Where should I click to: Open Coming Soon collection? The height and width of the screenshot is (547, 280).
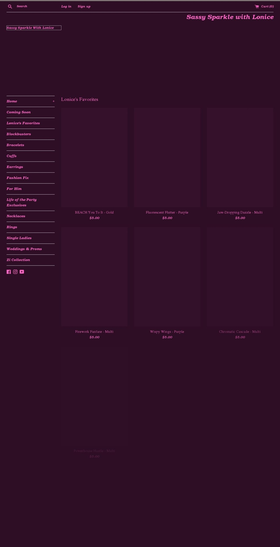(19, 112)
